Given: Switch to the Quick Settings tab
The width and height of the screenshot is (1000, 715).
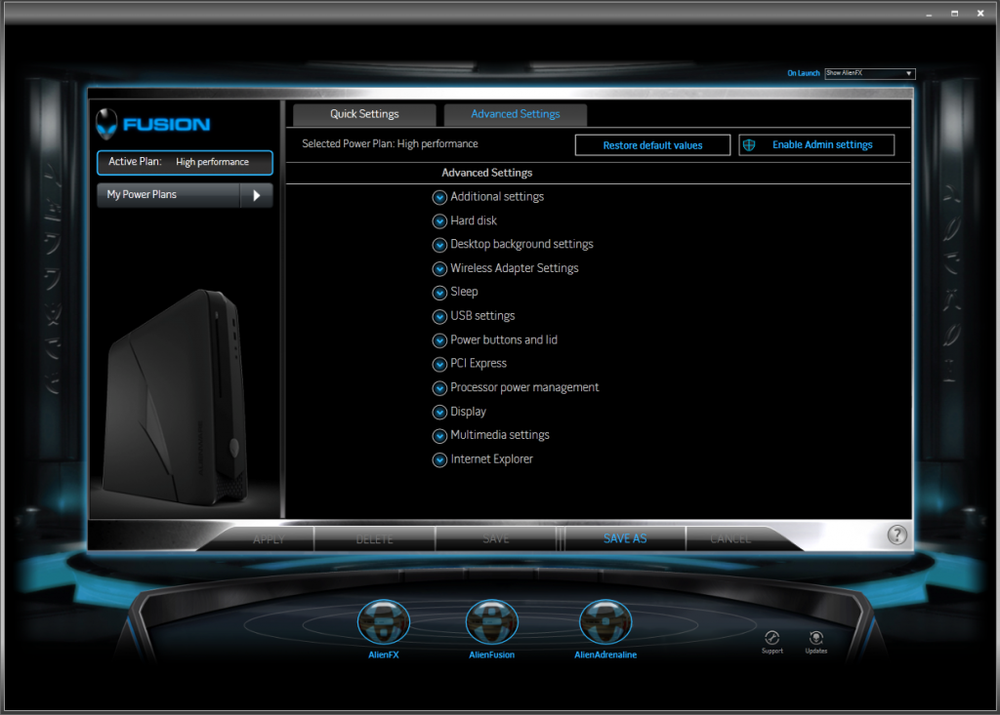Looking at the screenshot, I should 364,114.
